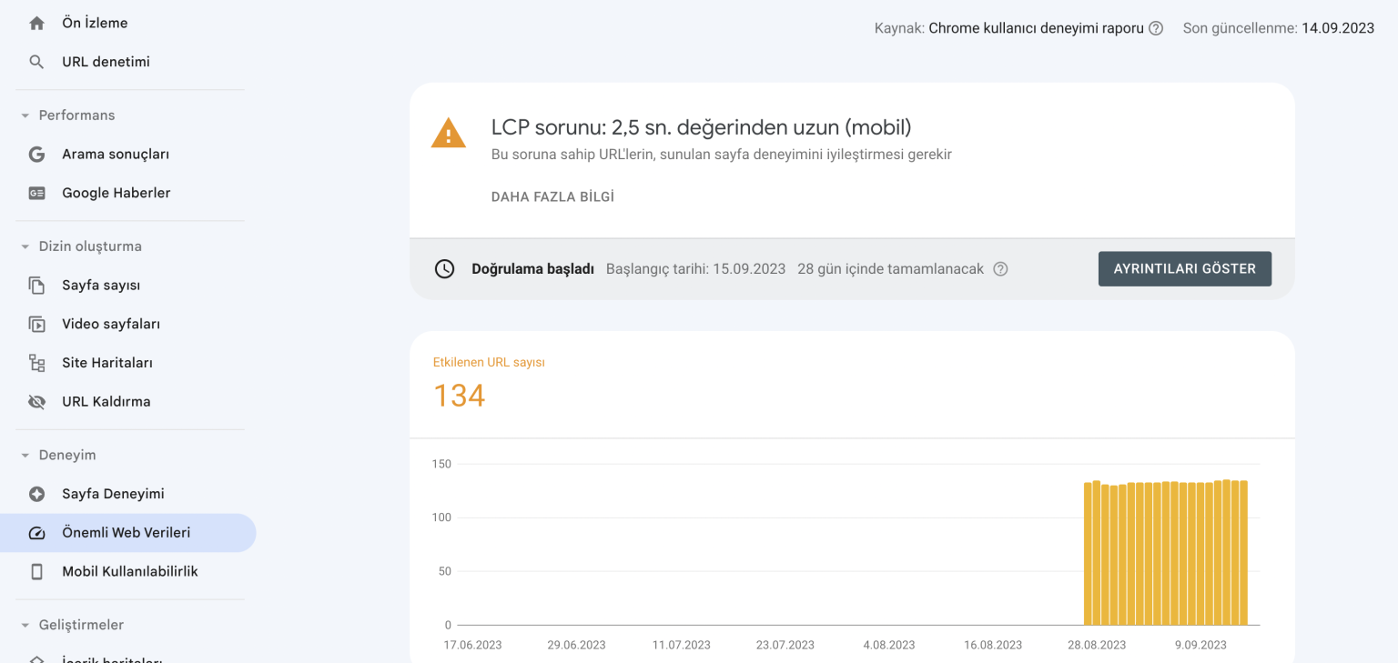Open the Sayfa Deneyimi page

[112, 493]
